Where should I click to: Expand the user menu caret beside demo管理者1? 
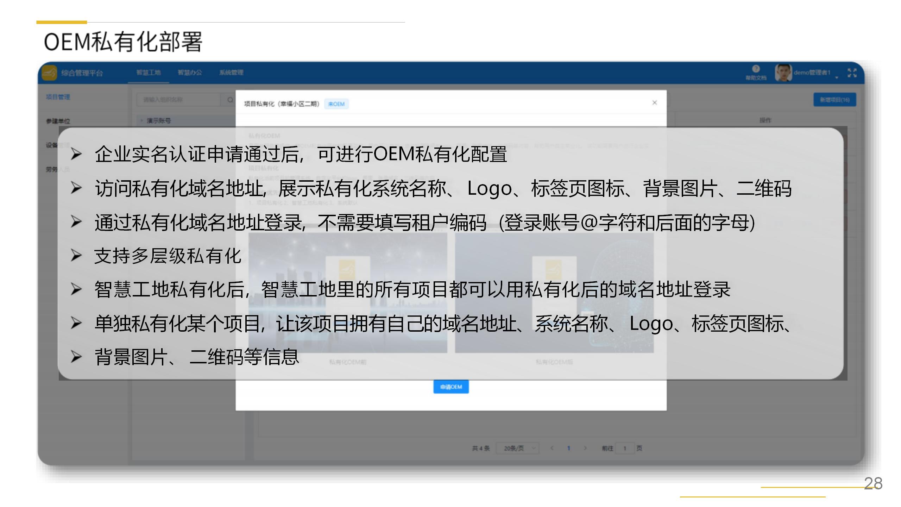pyautogui.click(x=837, y=77)
